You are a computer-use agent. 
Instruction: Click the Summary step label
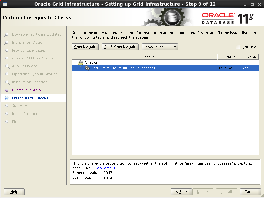tap(20, 106)
